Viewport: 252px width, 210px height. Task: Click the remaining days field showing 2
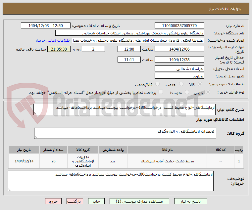pyautogui.click(x=93, y=49)
